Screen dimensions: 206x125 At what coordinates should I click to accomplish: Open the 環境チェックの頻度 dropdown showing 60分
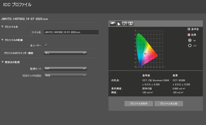coord(65,75)
